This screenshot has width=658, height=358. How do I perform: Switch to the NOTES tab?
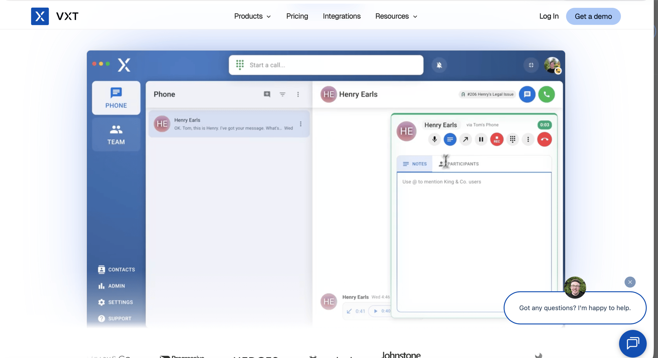(x=415, y=164)
